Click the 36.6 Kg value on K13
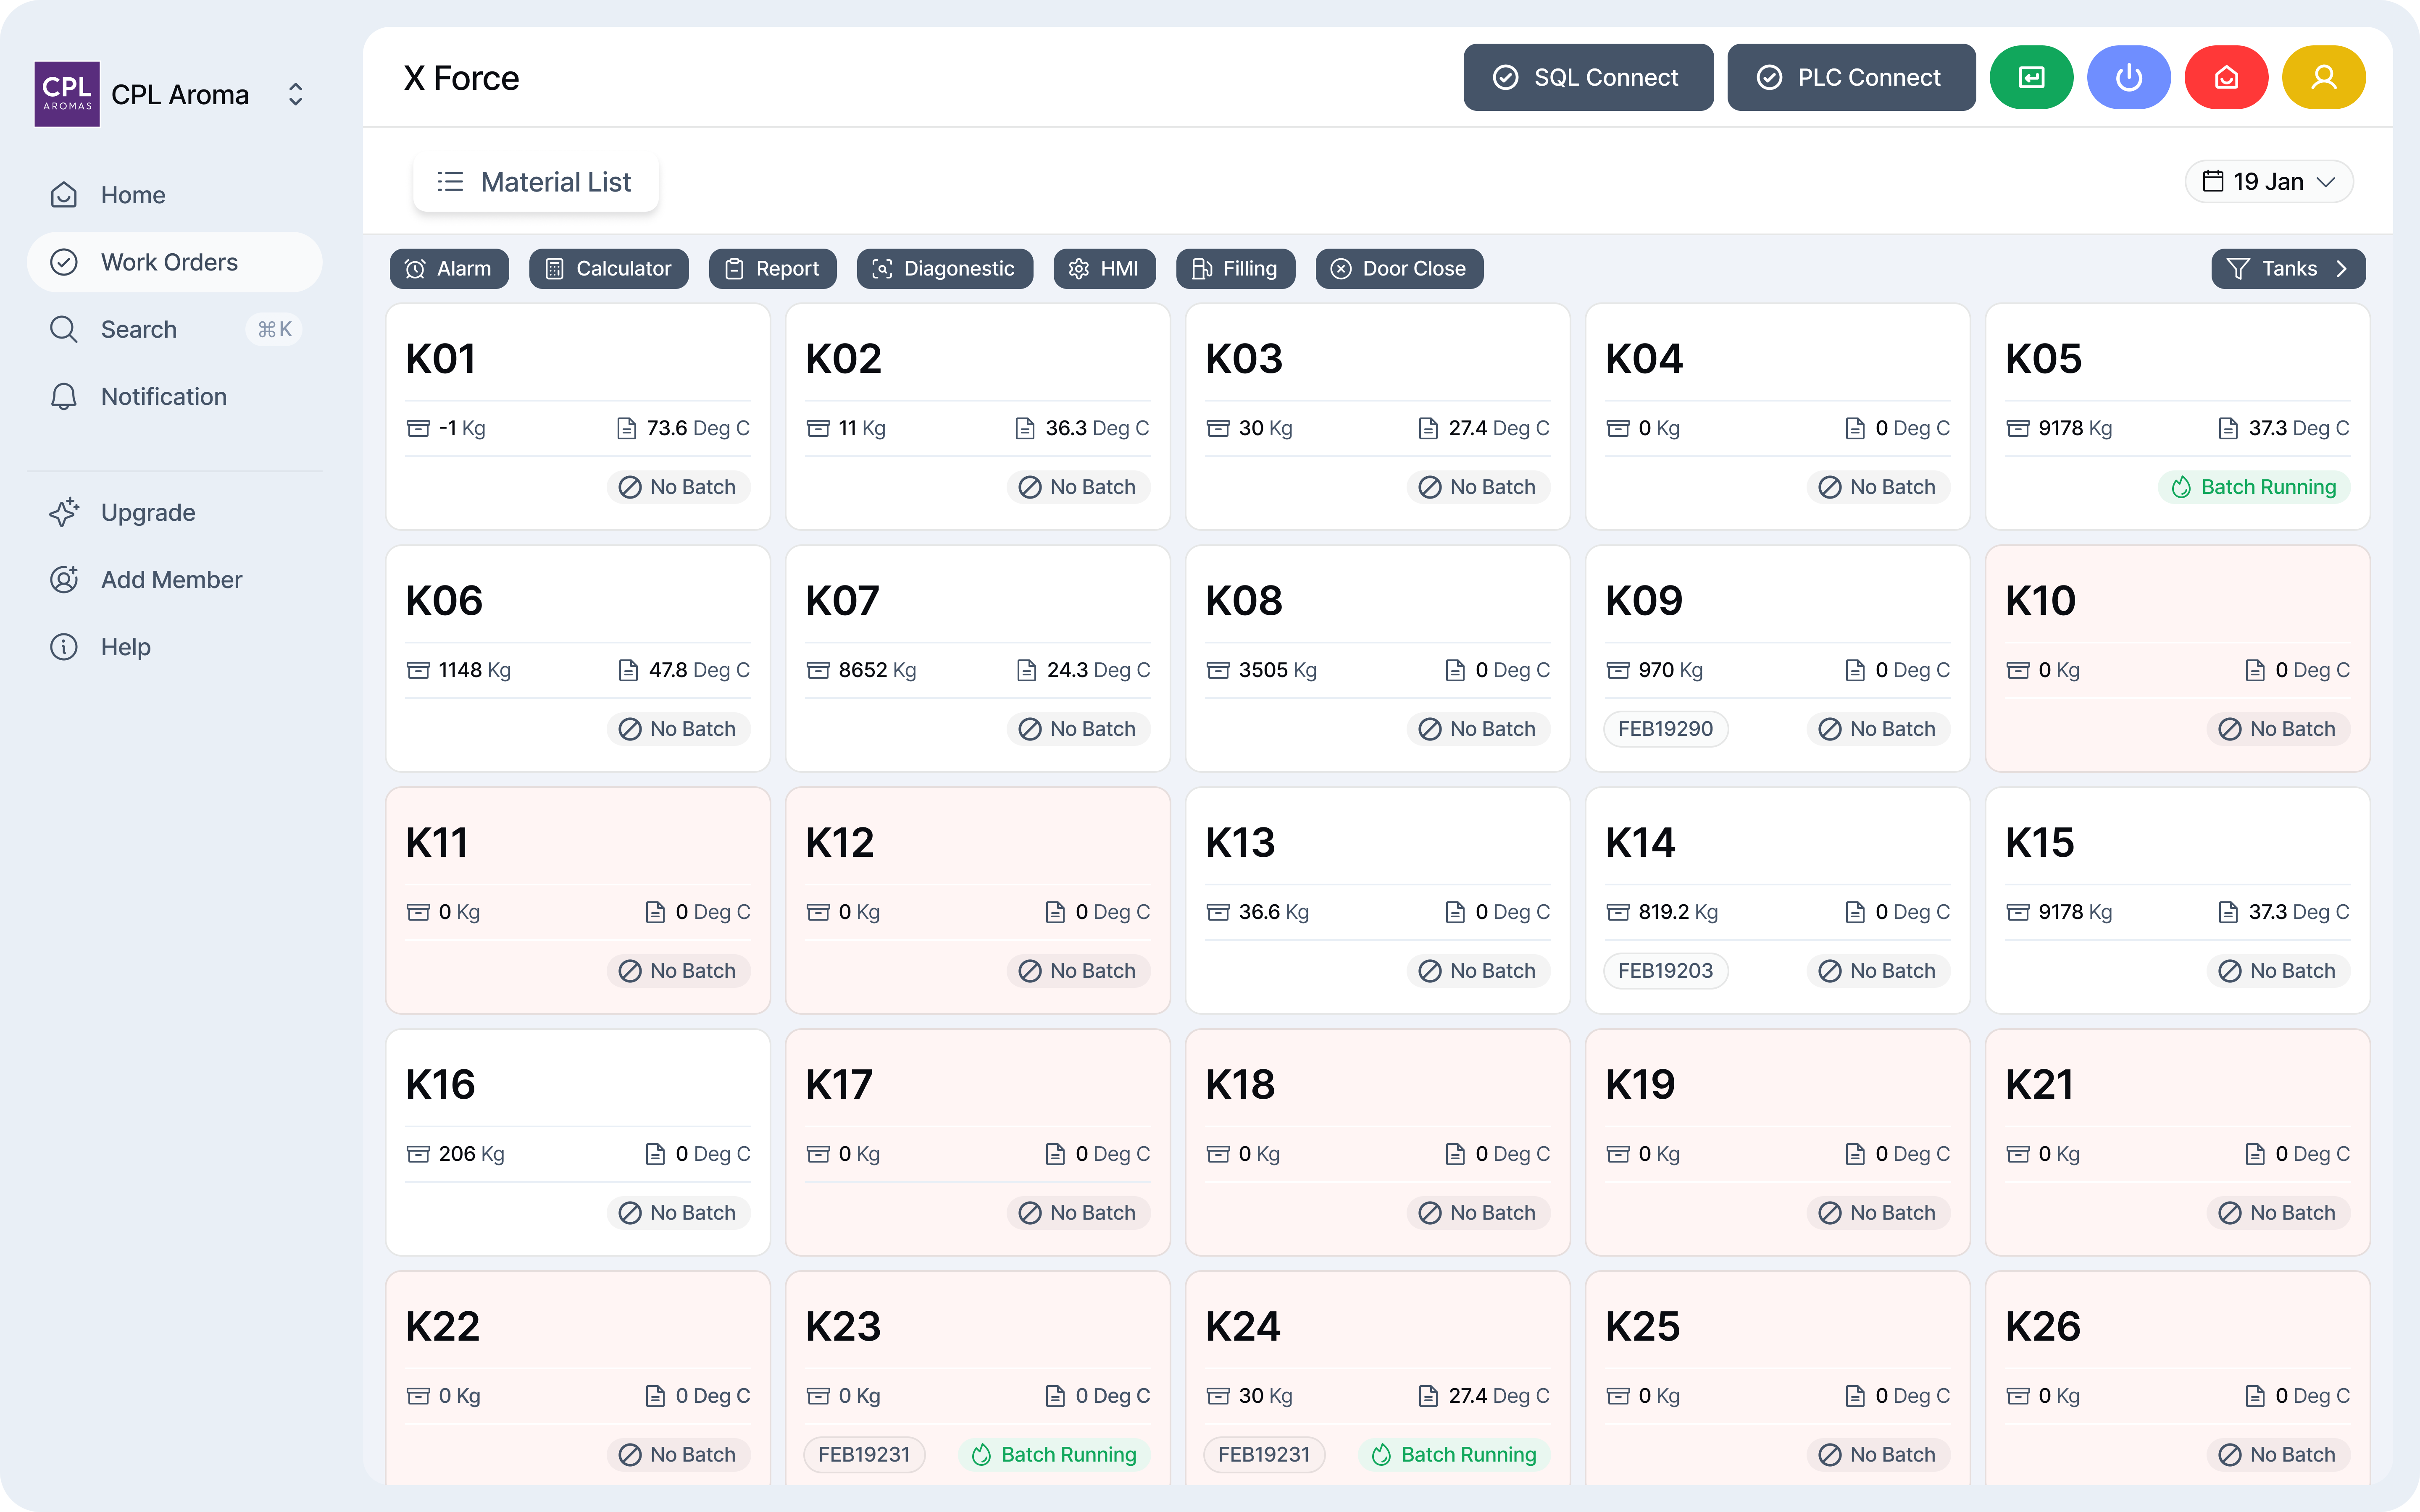Screen dimensions: 2420x1512 (x=1273, y=912)
